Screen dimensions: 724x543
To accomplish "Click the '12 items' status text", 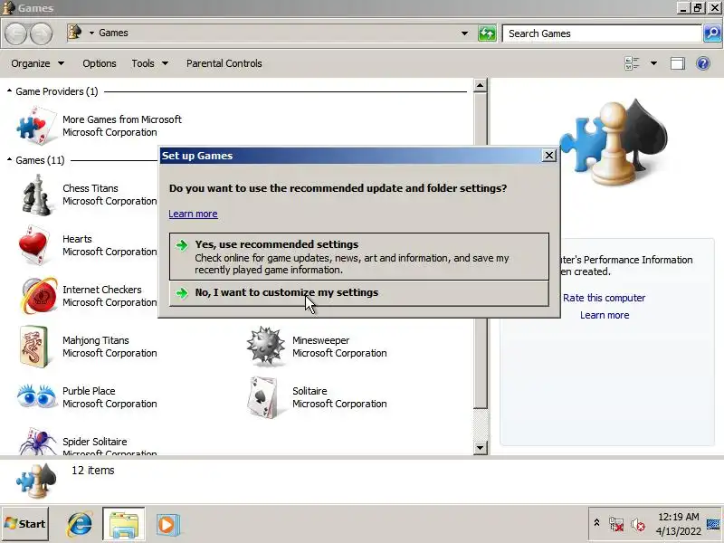I will tap(93, 470).
